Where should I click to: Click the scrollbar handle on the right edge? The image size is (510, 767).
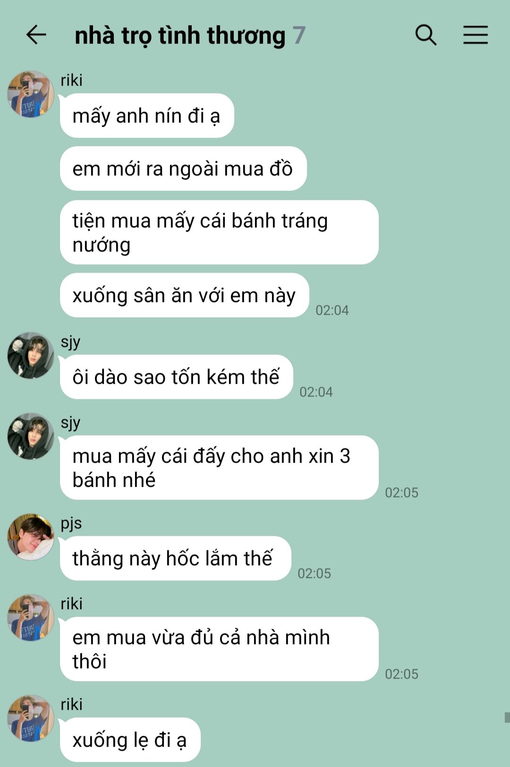pos(507,717)
